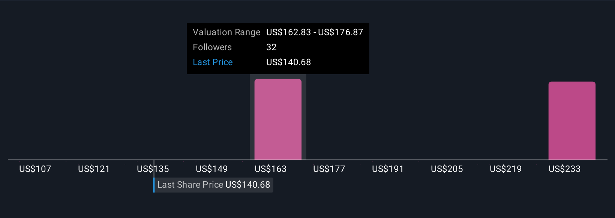Click the US$233 axis label
The width and height of the screenshot is (615, 218).
(564, 169)
